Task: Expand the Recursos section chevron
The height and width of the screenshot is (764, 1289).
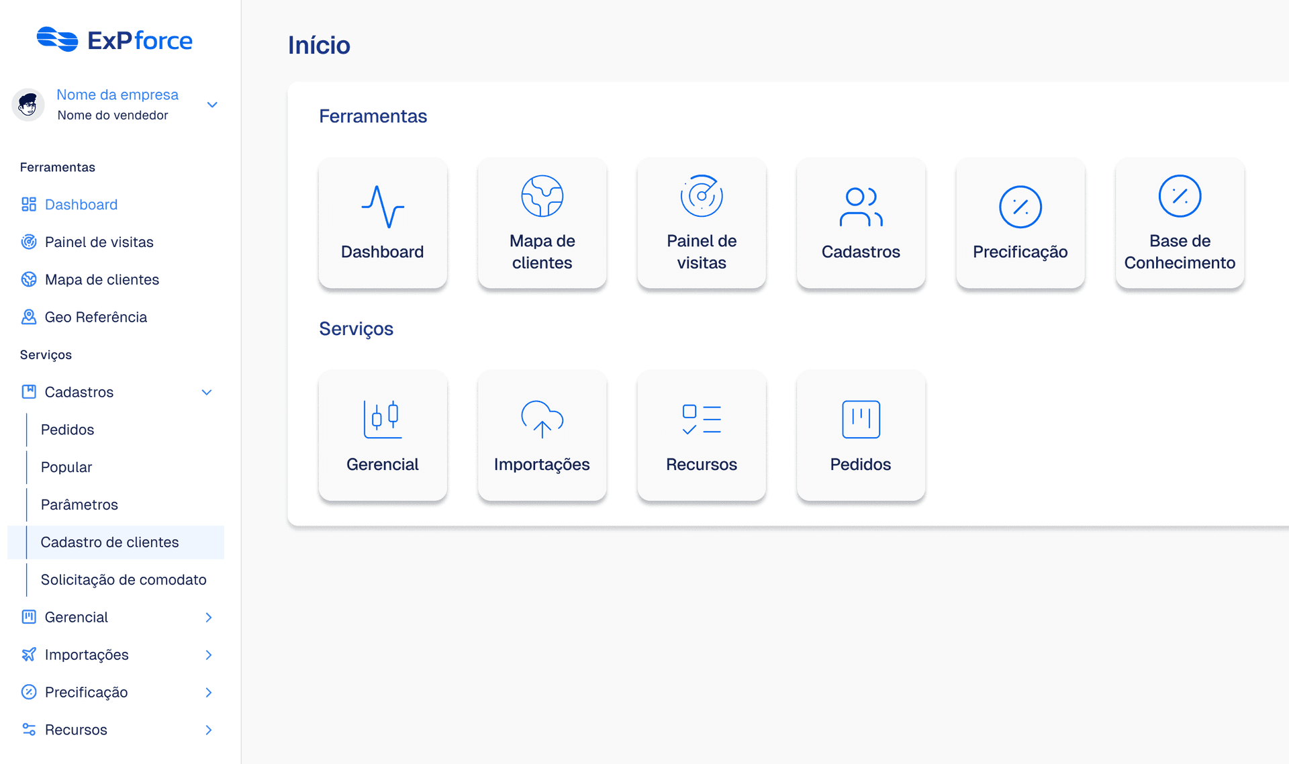Action: coord(209,730)
